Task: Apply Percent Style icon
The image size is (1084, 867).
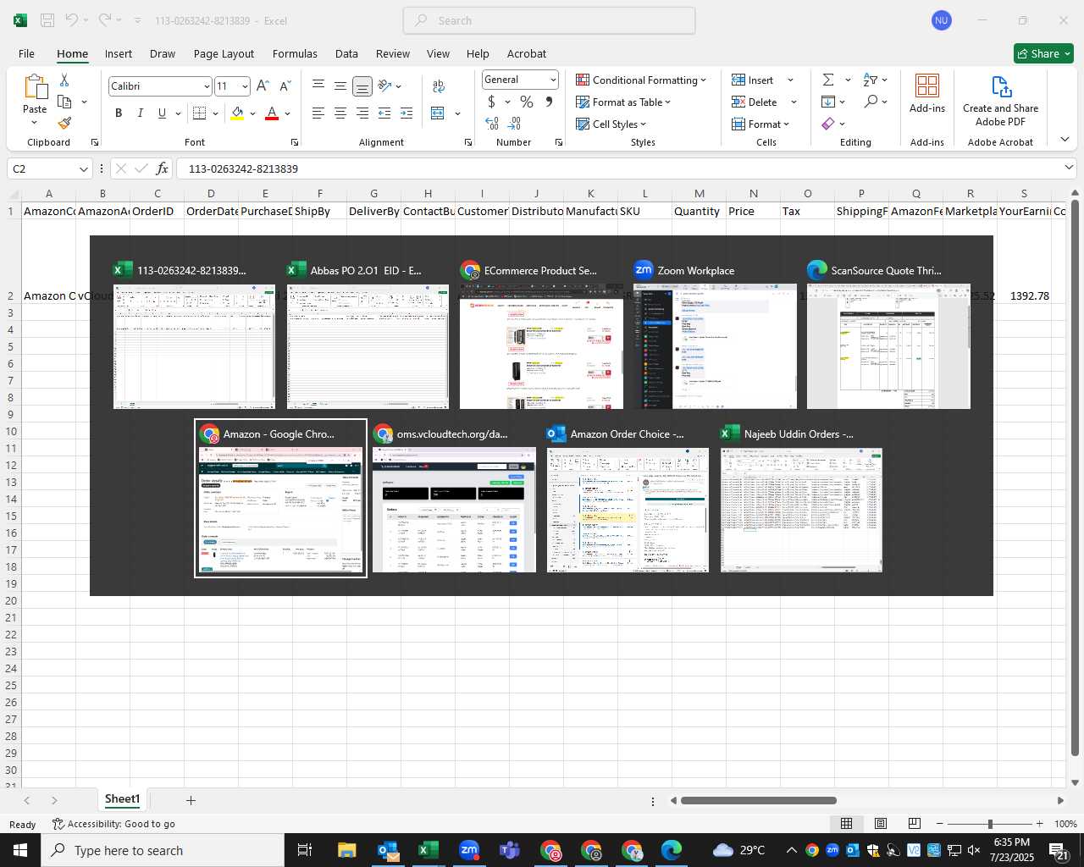Action: (x=527, y=102)
